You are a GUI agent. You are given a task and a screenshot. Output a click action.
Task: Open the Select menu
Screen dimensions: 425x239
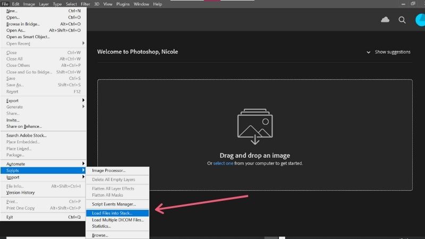71,4
